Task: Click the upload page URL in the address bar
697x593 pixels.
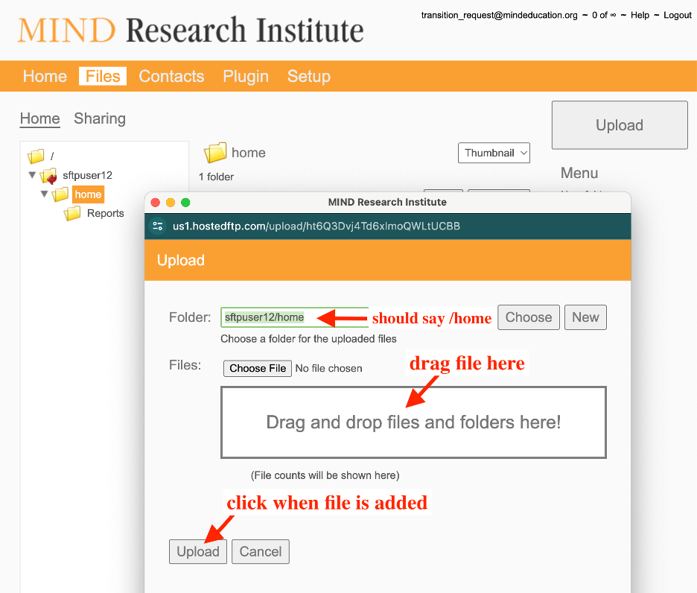Action: coord(316,226)
